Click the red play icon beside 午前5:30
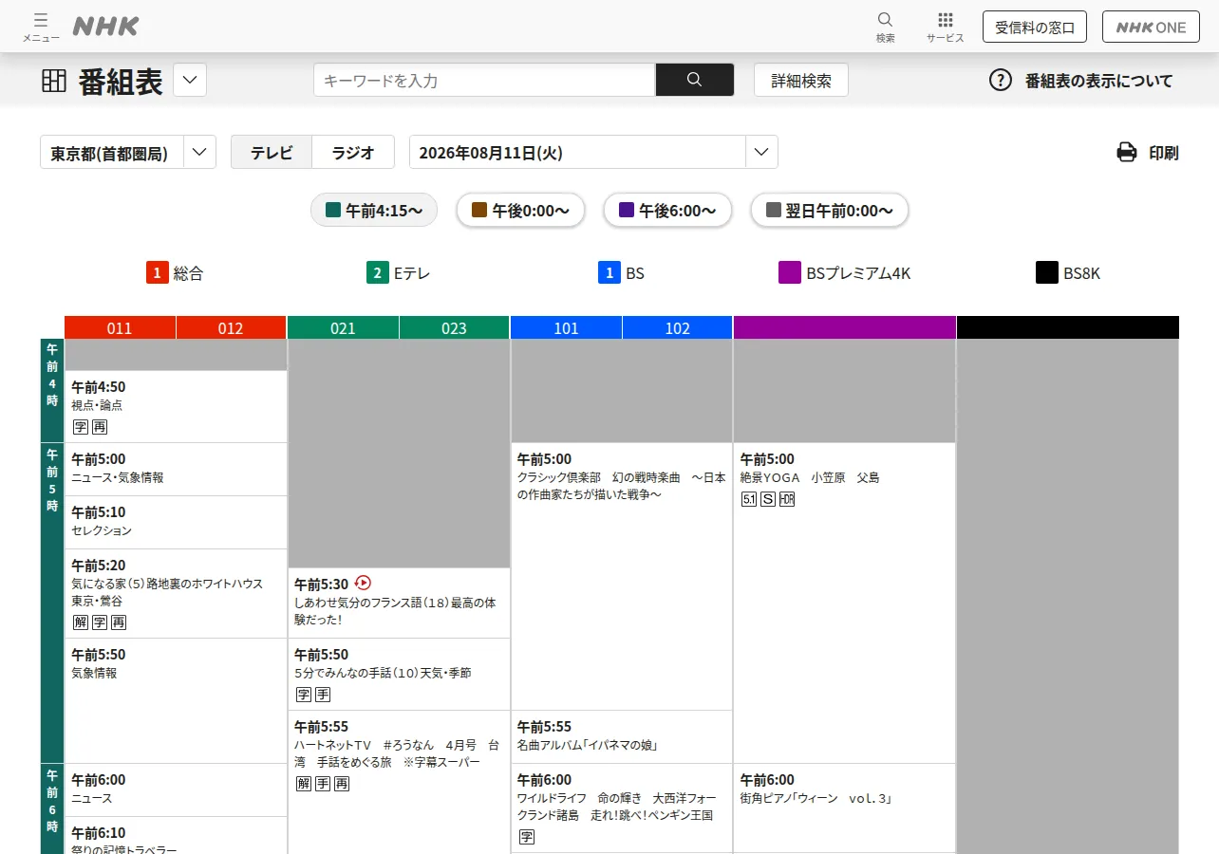The width and height of the screenshot is (1219, 854). [362, 583]
